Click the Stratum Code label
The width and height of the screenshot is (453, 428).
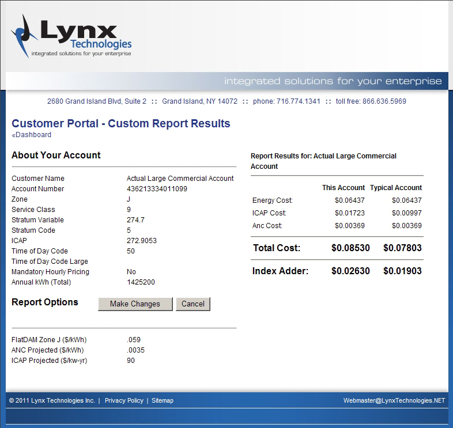pyautogui.click(x=33, y=230)
